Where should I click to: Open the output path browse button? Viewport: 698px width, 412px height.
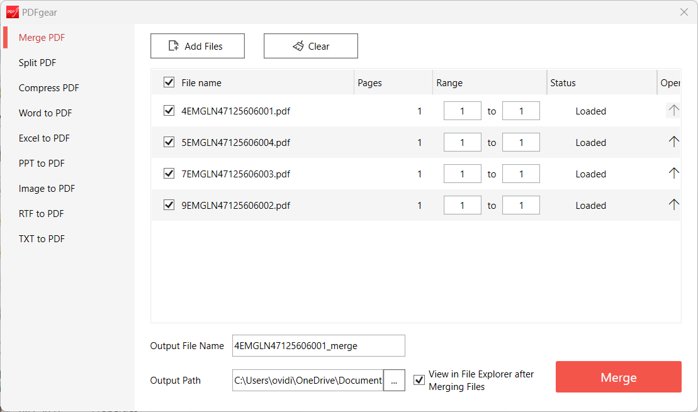[x=395, y=381]
